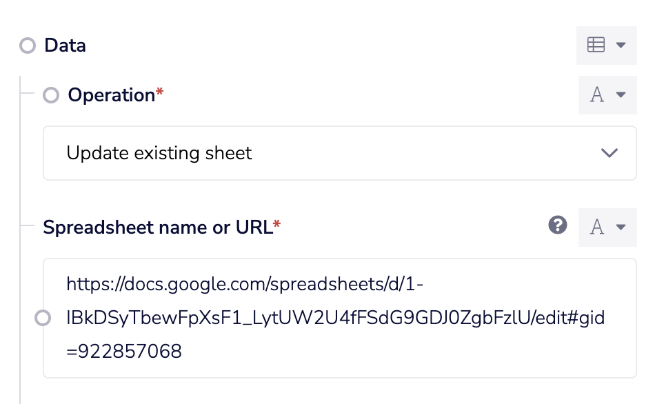Open the Update existing sheet dropdown

tap(339, 153)
